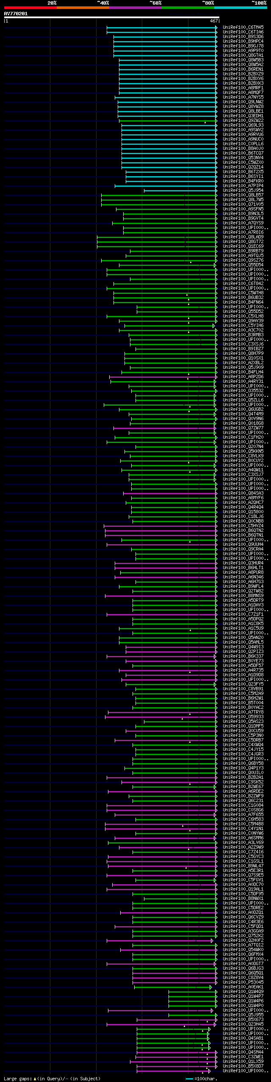The image size is (271, 1082).
Task: Select the UniRef100_Q3HUR4 label
Action: [243, 563]
